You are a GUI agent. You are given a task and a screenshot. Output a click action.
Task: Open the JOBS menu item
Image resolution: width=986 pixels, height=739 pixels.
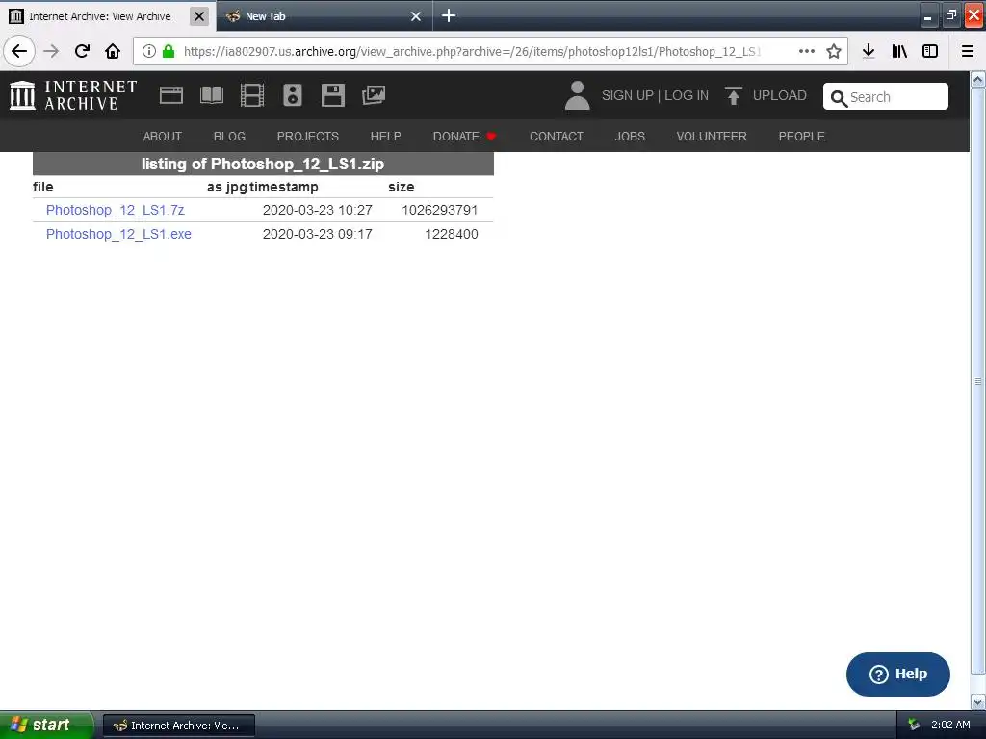630,137
